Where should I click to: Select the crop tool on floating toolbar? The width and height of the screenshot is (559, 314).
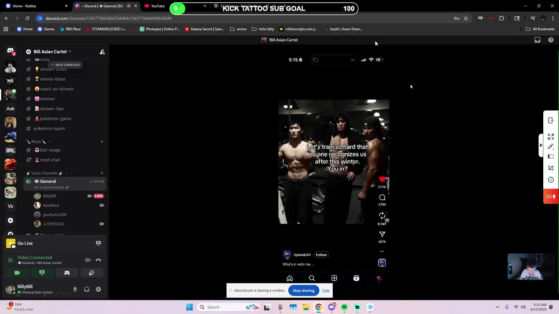pos(551,168)
